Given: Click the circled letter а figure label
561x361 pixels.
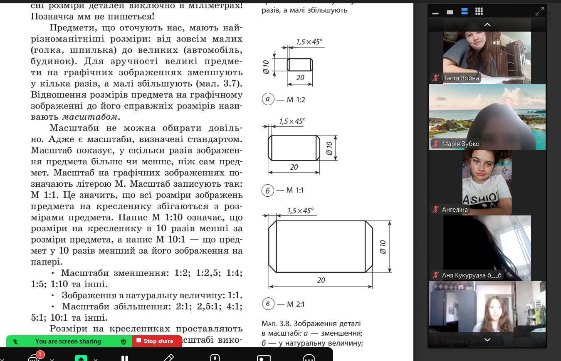Looking at the screenshot, I should pyautogui.click(x=268, y=99).
